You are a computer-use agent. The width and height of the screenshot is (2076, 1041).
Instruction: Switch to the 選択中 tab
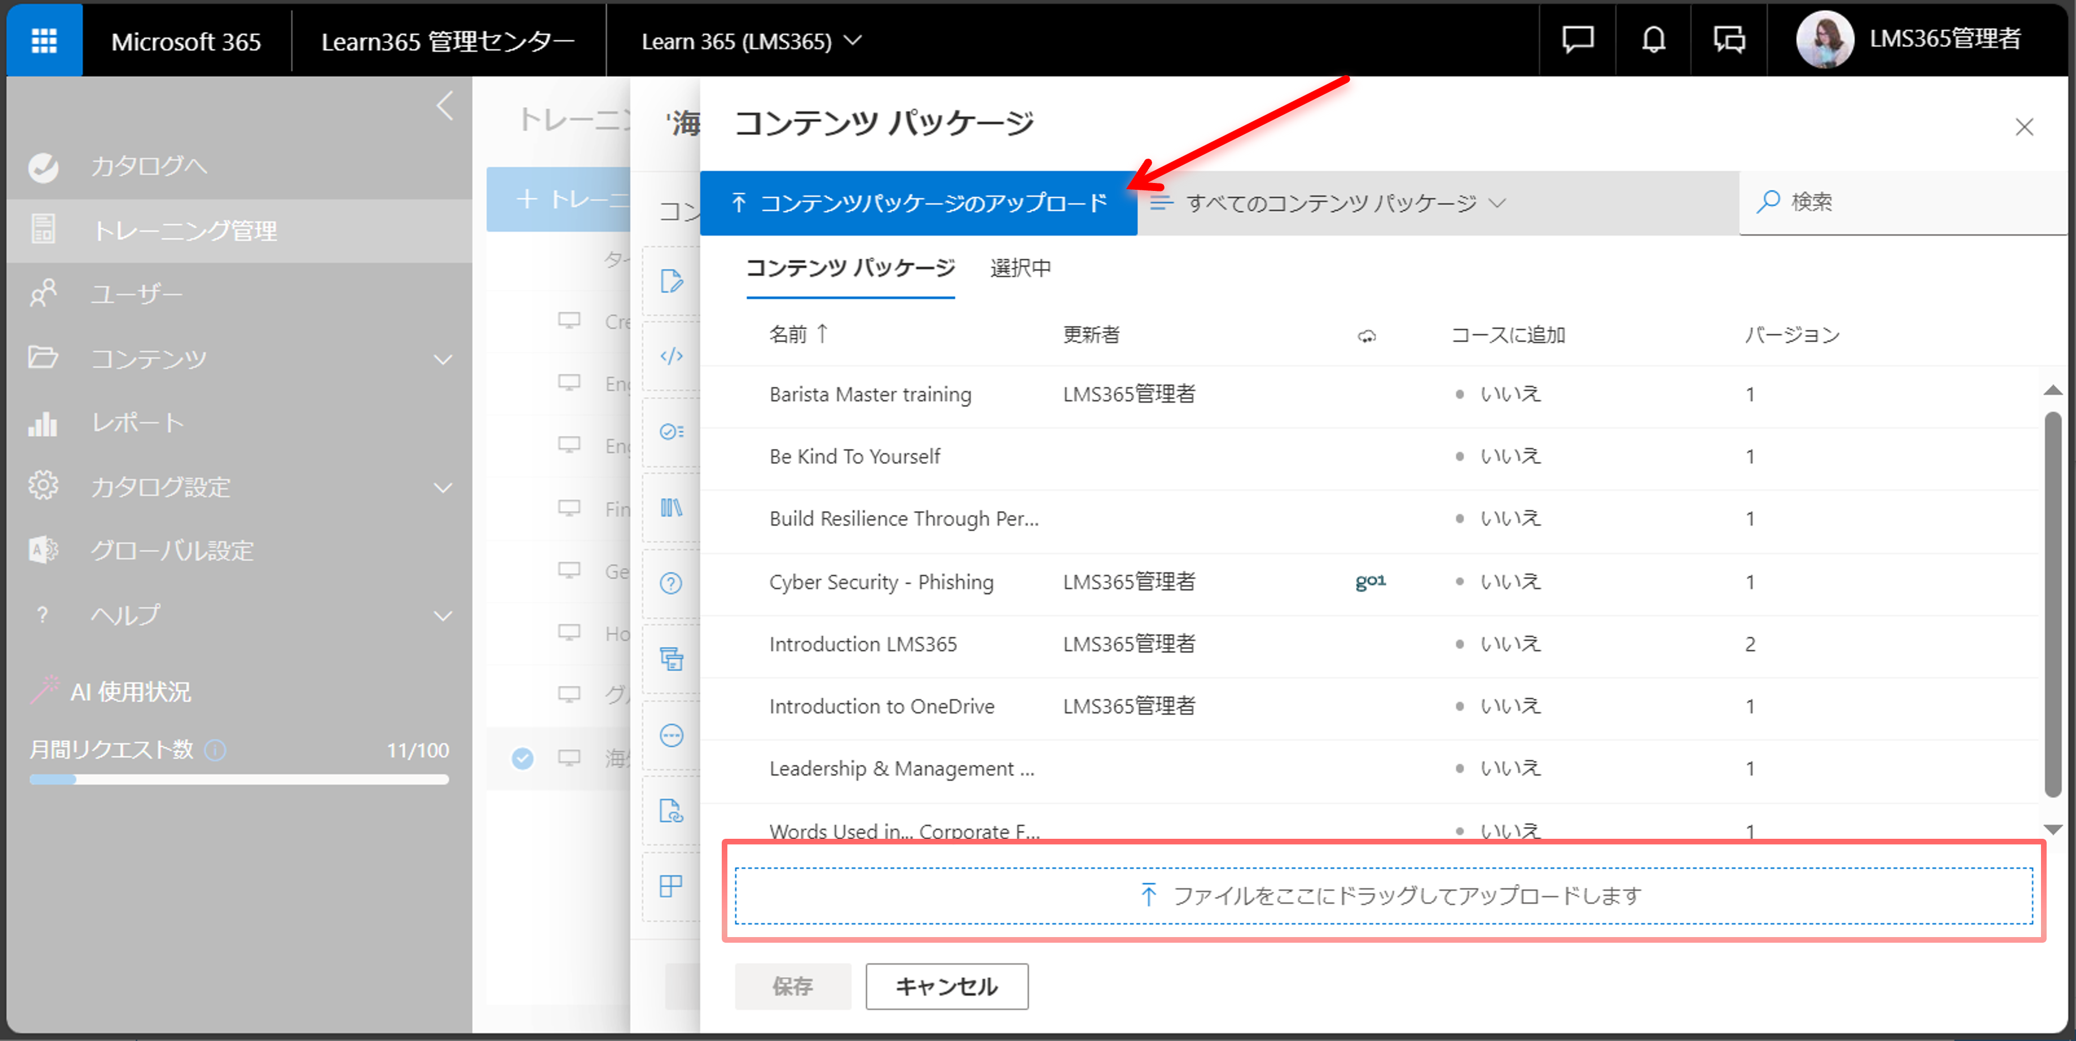coord(1020,268)
